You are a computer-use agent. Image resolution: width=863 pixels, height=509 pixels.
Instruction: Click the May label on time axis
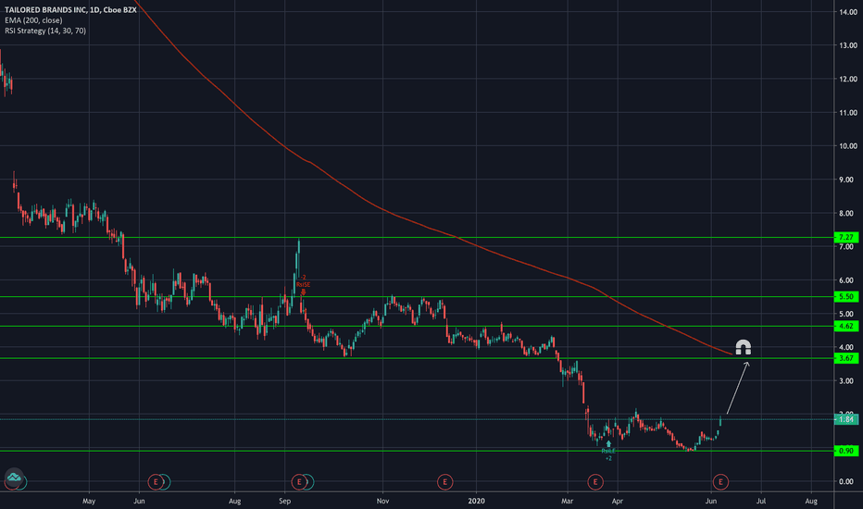89,501
